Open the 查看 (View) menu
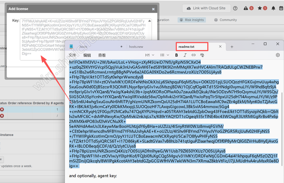The width and height of the screenshot is (284, 183). tap(102, 55)
